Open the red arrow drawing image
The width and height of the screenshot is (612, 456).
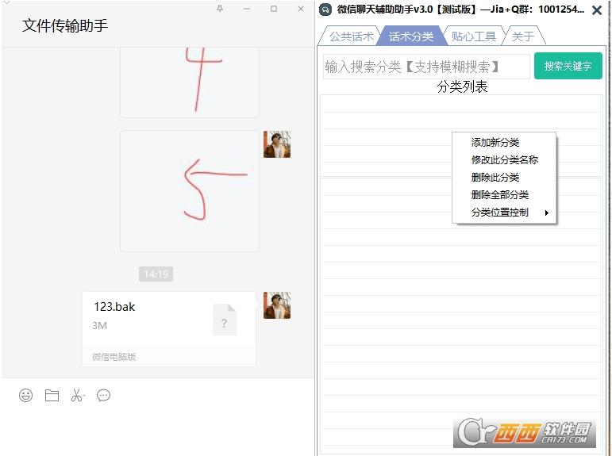click(x=190, y=190)
